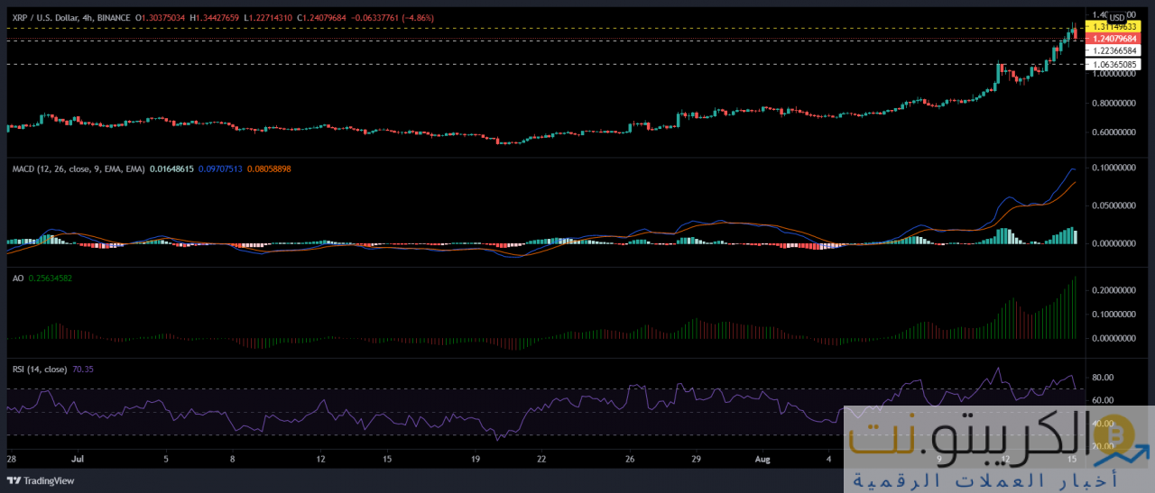
Task: Click the TradingView logo icon
Action: (x=14, y=480)
